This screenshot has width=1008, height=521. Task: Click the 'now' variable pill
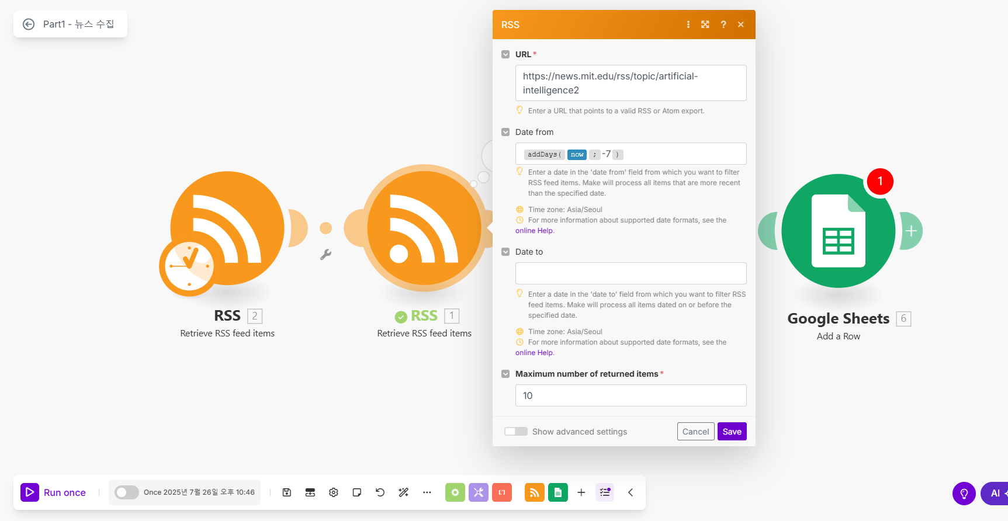coord(577,154)
